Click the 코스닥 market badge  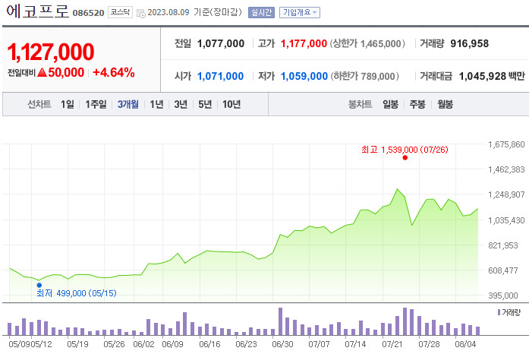tap(120, 12)
